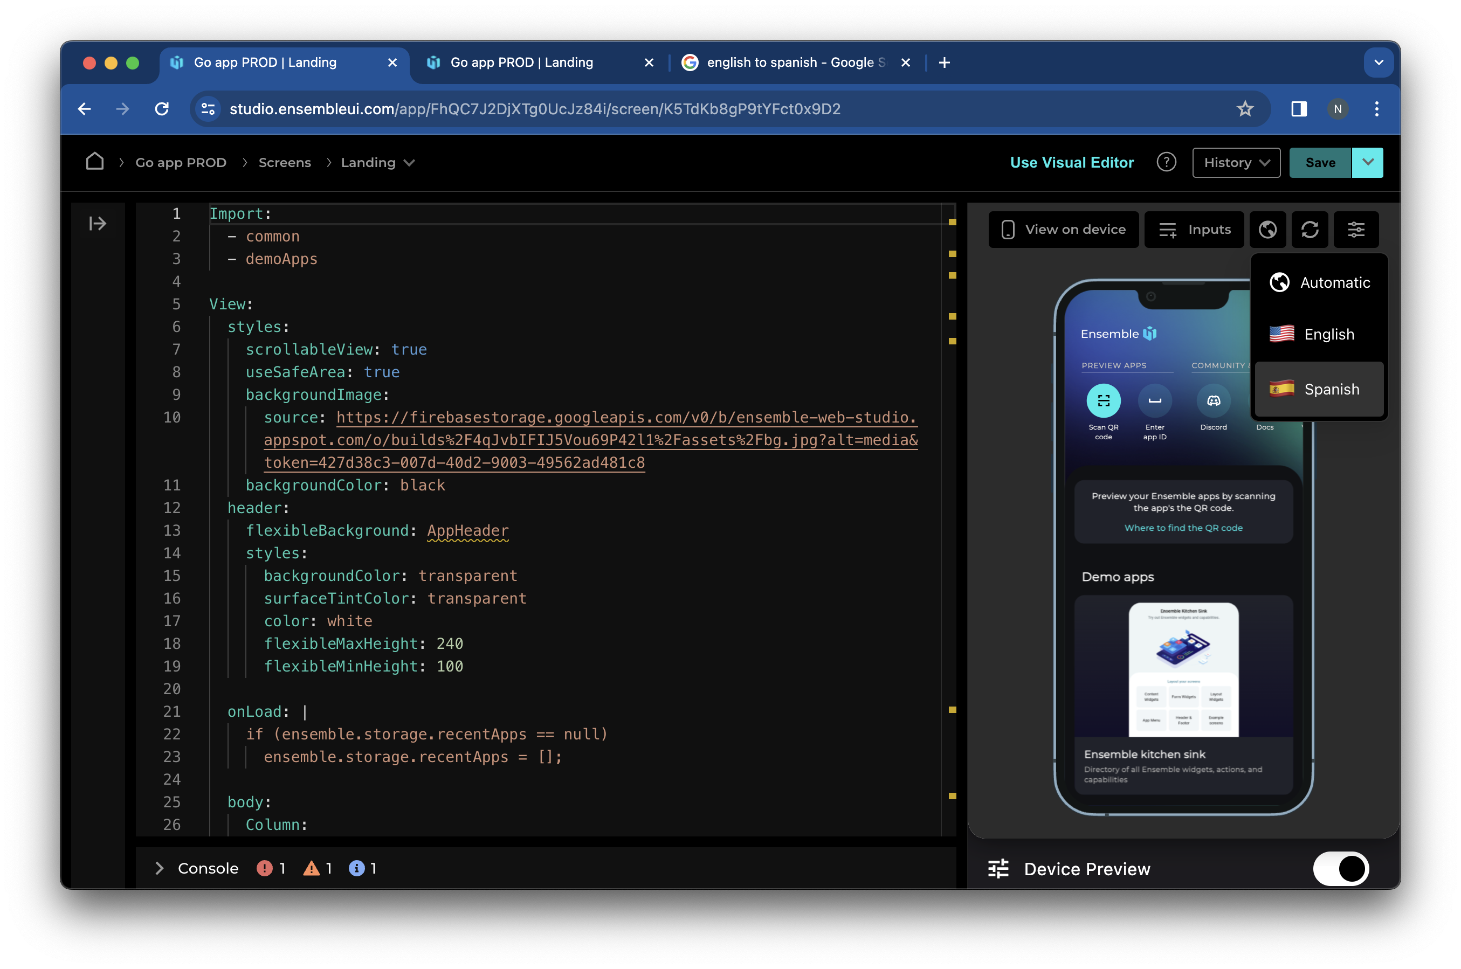This screenshot has width=1461, height=969.
Task: Expand the Landing screen dropdown
Action: tap(409, 163)
